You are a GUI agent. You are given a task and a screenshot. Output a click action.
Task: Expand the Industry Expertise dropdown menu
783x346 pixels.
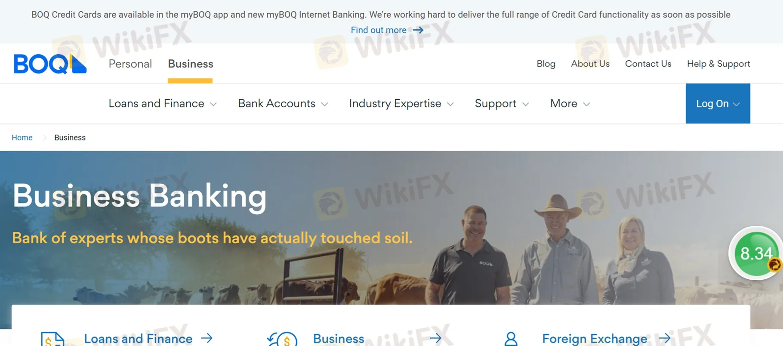coord(401,104)
